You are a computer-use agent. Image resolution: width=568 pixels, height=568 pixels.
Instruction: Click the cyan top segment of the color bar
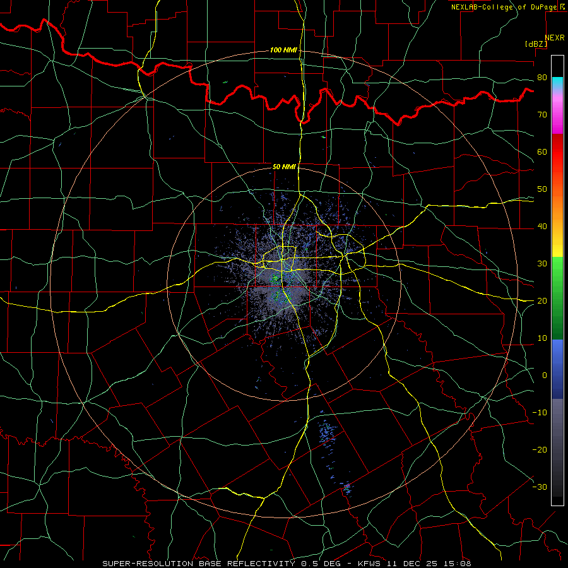pos(557,83)
